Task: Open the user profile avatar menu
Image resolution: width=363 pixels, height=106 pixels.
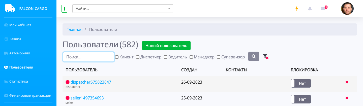Action: pyautogui.click(x=347, y=9)
